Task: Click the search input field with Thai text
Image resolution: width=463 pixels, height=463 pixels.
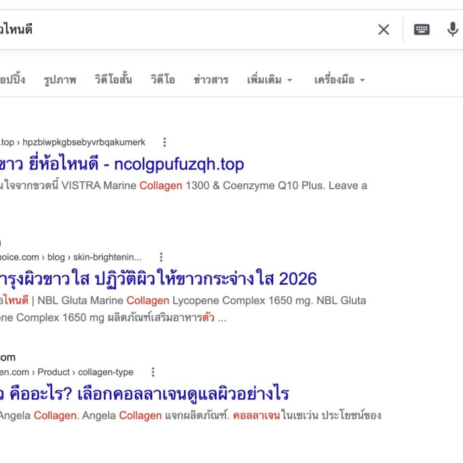Action: [183, 30]
